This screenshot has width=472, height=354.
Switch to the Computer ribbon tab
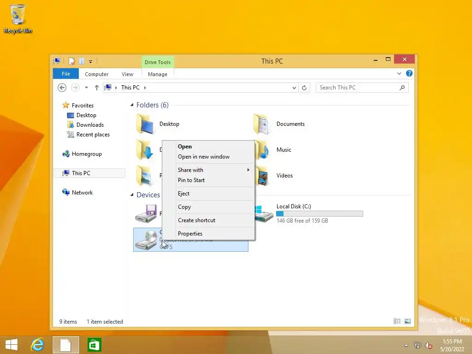[x=96, y=74]
